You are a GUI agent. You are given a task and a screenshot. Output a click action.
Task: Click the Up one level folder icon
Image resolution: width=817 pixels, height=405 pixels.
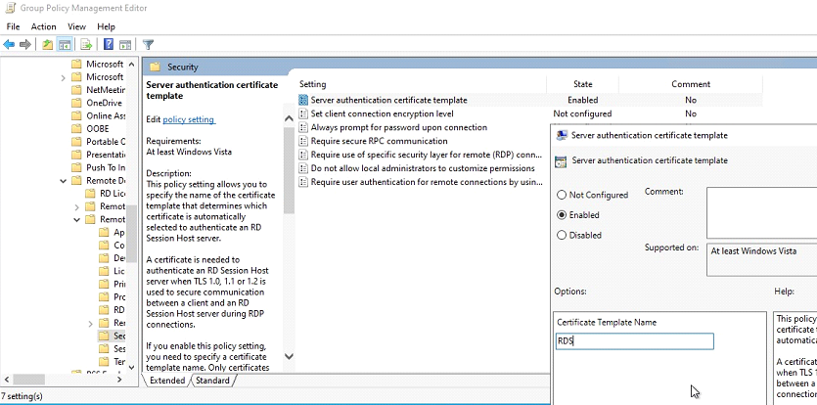pos(47,44)
